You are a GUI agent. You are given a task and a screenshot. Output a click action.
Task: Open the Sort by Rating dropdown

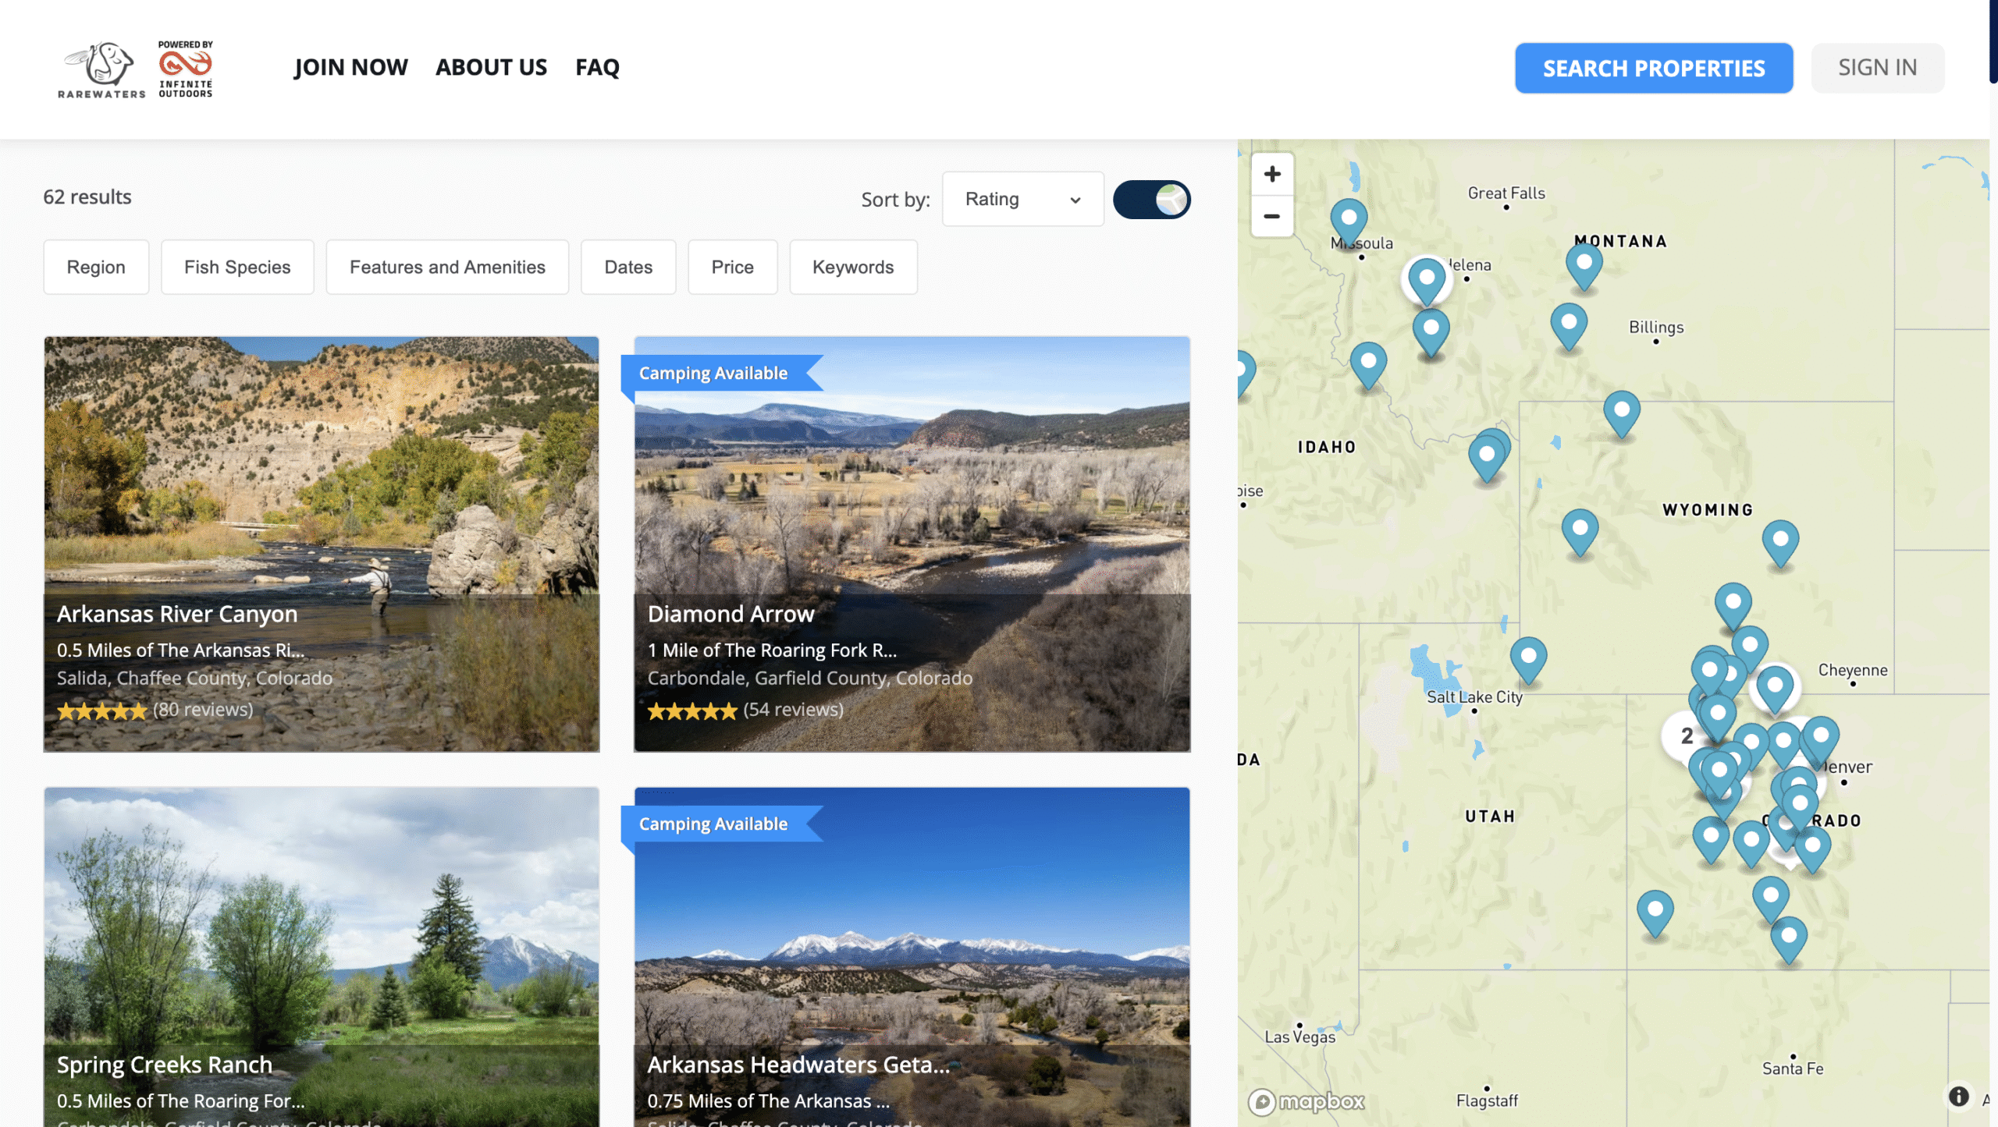tap(1022, 200)
